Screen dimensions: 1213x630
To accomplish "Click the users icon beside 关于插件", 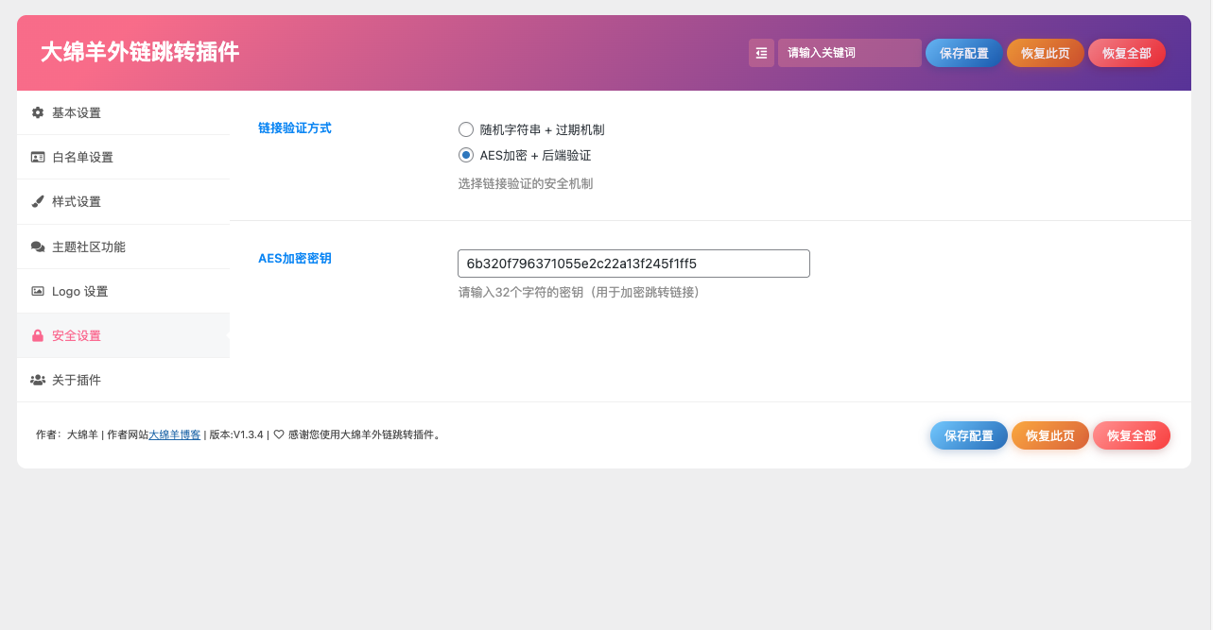I will click(x=38, y=380).
